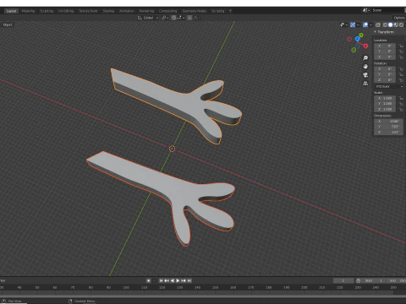
Task: Play the animation in reverse
Action: (173, 280)
